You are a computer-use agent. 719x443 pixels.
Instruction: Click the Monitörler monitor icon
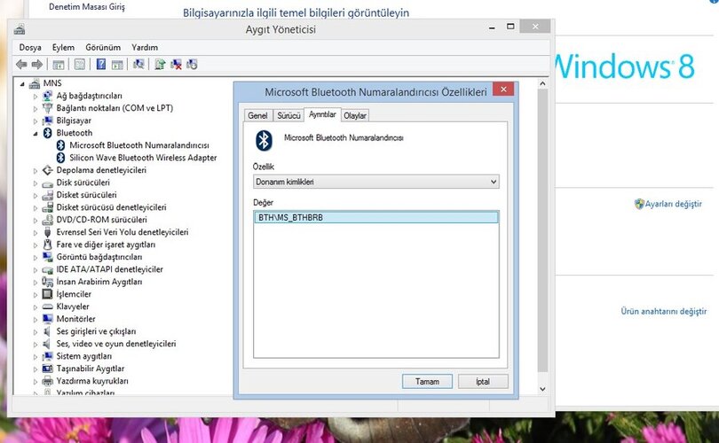click(48, 319)
